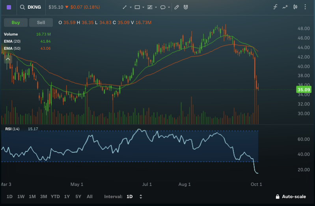
Task: Open the indicators function icon
Action: coord(275,7)
